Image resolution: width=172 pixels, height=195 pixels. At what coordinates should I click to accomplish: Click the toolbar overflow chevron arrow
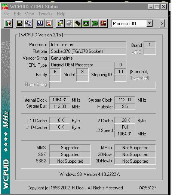162,23
